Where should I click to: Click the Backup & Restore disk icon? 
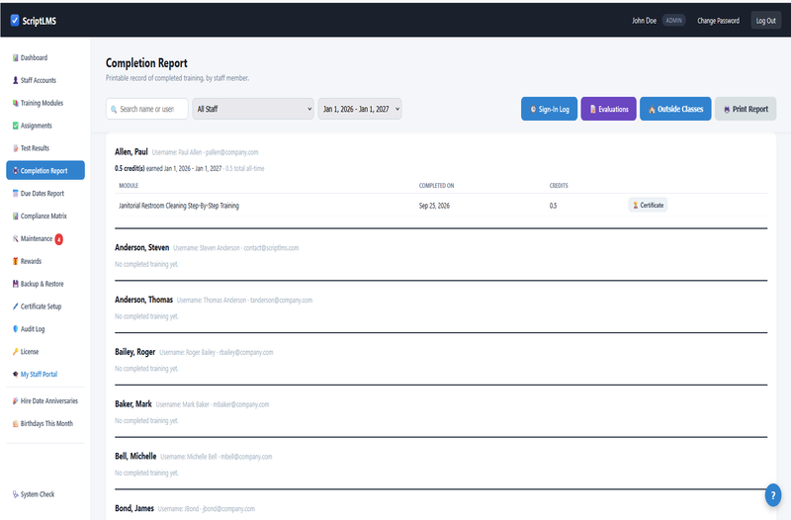tap(16, 284)
